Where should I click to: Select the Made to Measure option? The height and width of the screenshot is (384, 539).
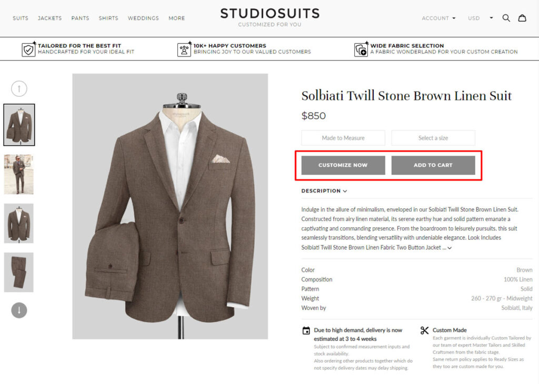click(x=343, y=138)
